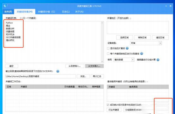Open help icon beside 搜索量进行分组计算
The image size is (175, 114).
pyautogui.click(x=158, y=60)
